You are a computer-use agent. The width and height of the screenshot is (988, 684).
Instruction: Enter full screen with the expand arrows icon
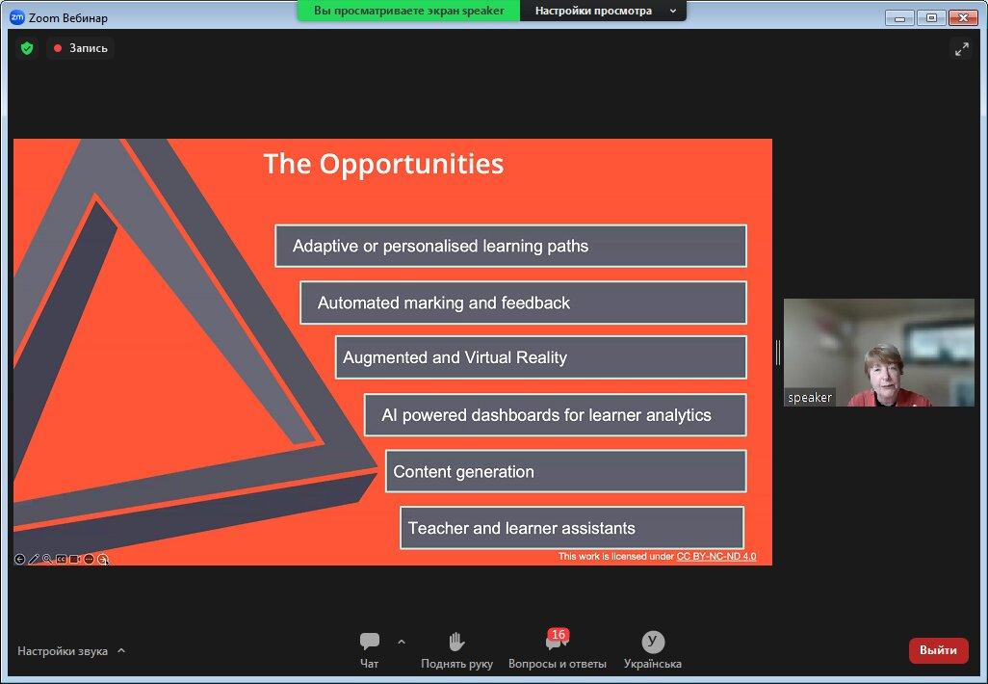(x=961, y=49)
